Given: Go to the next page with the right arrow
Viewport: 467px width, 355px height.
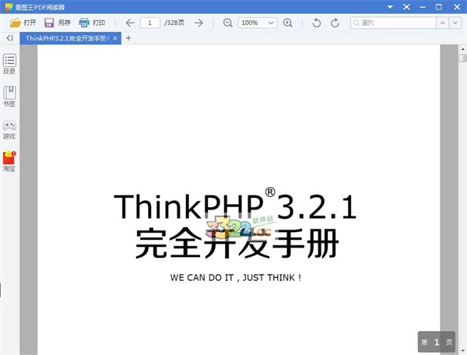Looking at the screenshot, I should click(198, 23).
